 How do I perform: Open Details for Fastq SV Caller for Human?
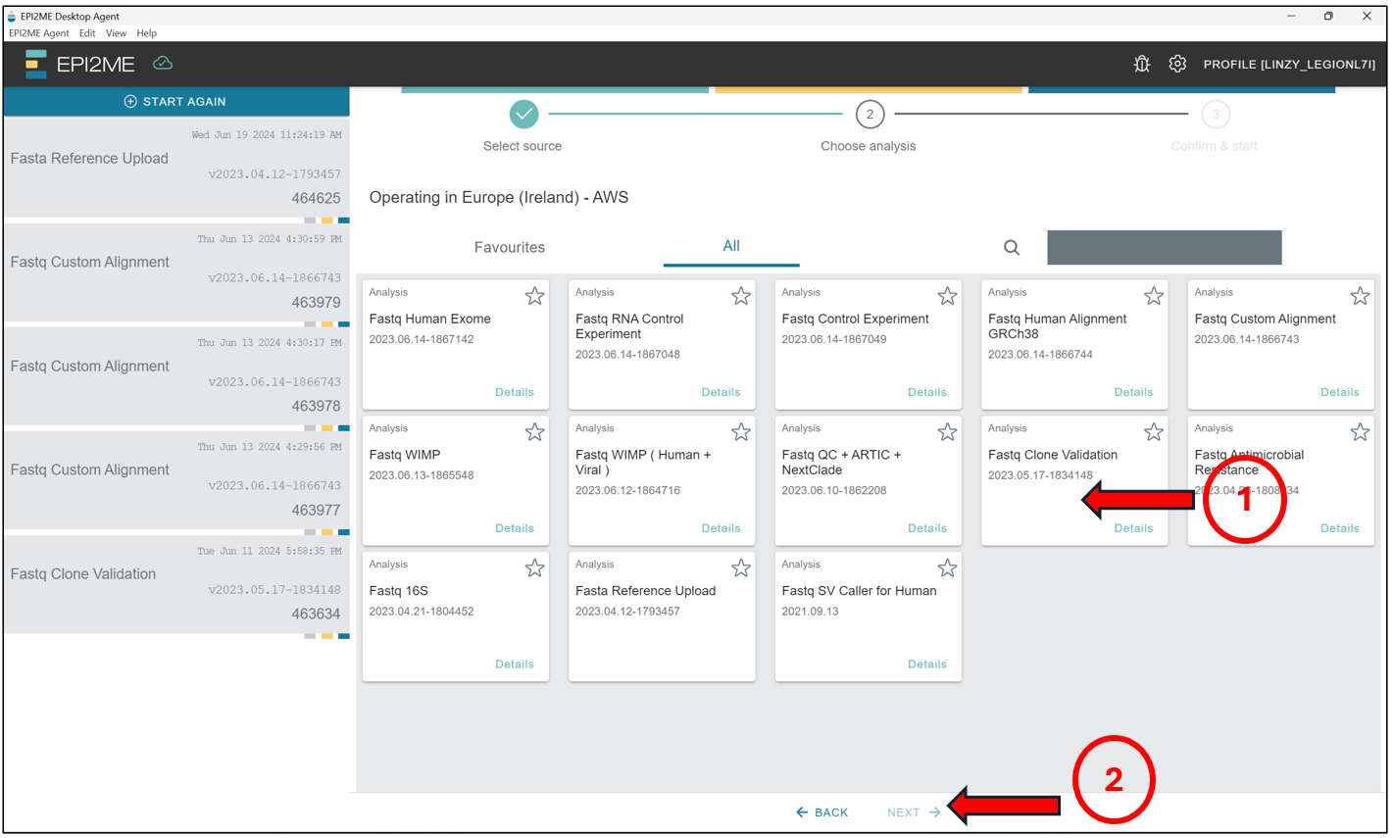(927, 665)
